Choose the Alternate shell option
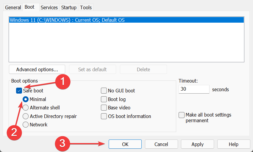 (x=26, y=108)
